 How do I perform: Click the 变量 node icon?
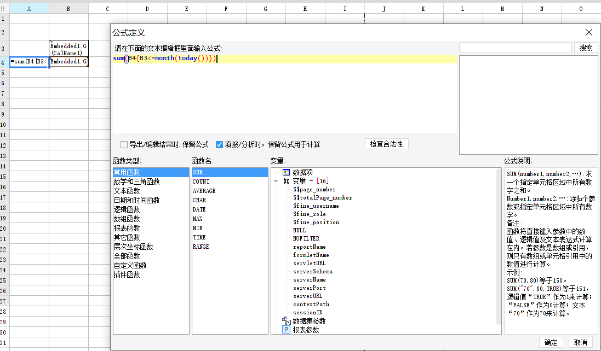coord(286,181)
